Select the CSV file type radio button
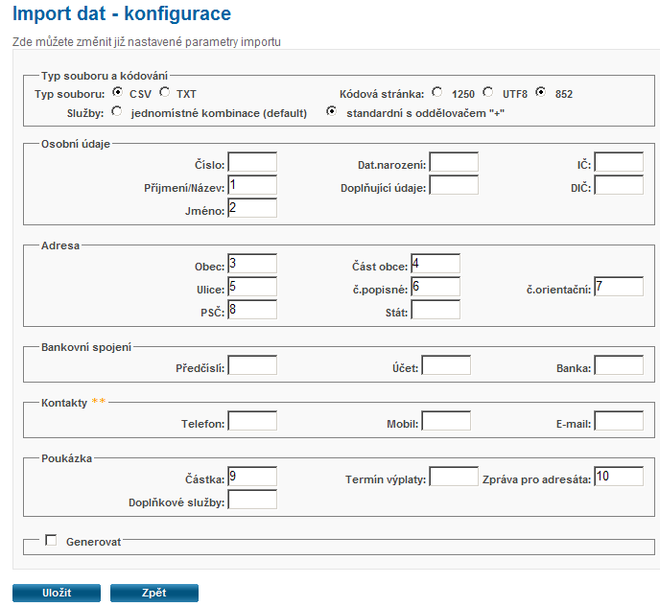The width and height of the screenshot is (660, 607). pos(117,92)
